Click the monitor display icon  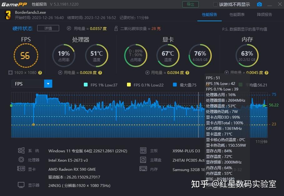pos(21,185)
